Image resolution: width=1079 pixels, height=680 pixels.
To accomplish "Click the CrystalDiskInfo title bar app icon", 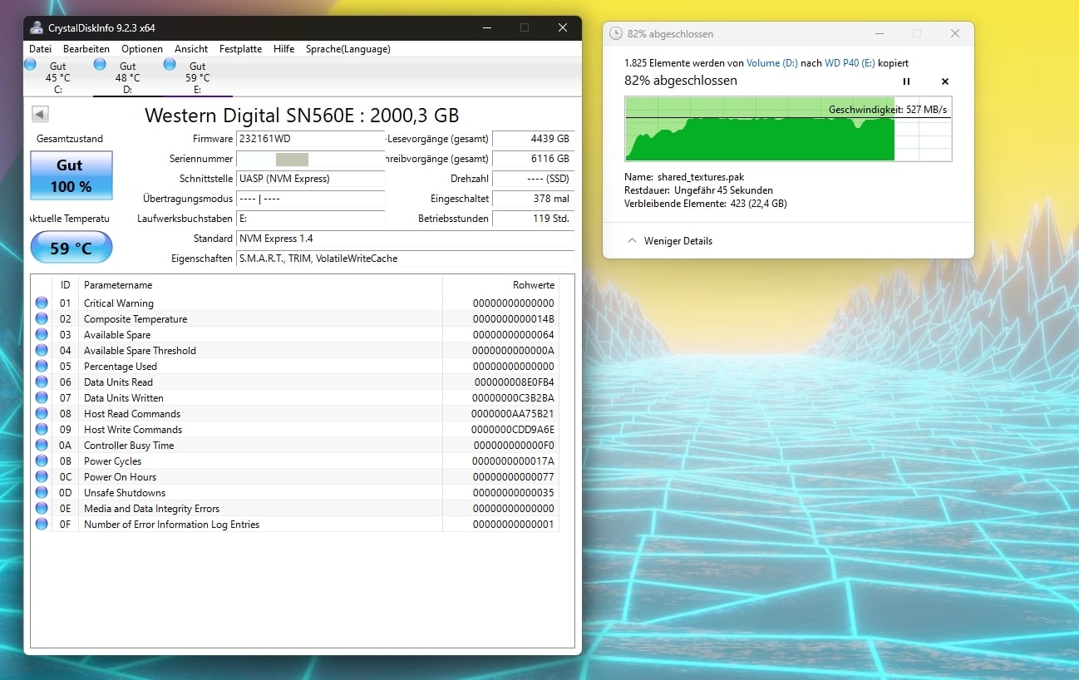I will point(37,27).
